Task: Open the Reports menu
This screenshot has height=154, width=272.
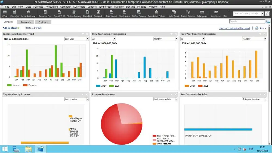Action: pyautogui.click(x=141, y=7)
